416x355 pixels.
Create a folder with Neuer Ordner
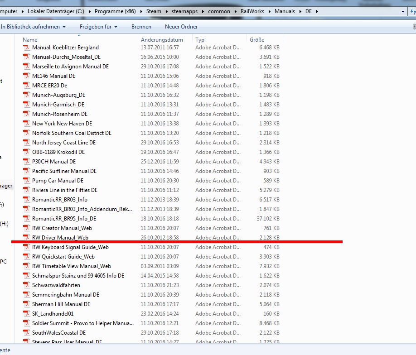click(x=181, y=27)
